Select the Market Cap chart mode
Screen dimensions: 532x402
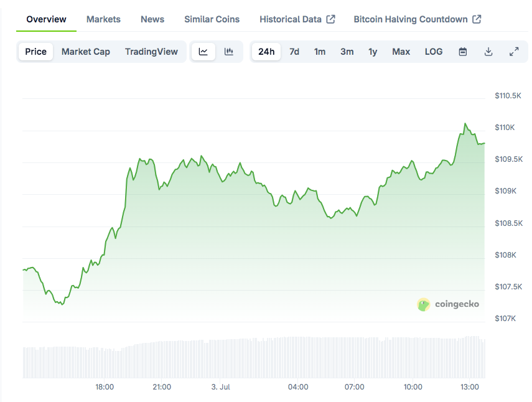coord(86,52)
